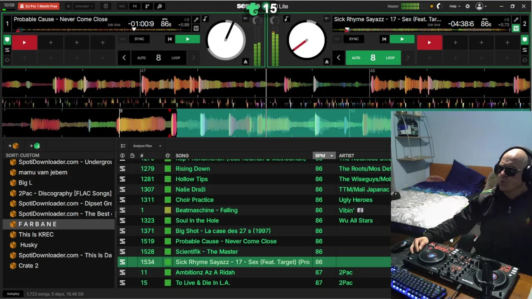532x299 pixels.
Task: Open the FX panel
Action: click(x=135, y=6)
